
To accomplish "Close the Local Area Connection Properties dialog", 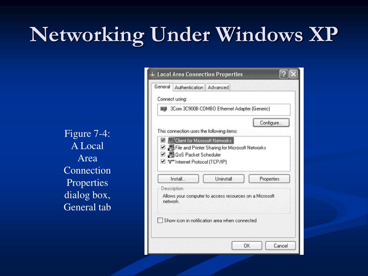I will click(293, 74).
